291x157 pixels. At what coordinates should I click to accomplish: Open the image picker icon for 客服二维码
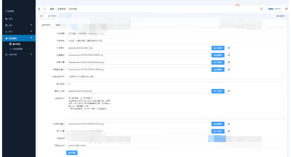229,91
